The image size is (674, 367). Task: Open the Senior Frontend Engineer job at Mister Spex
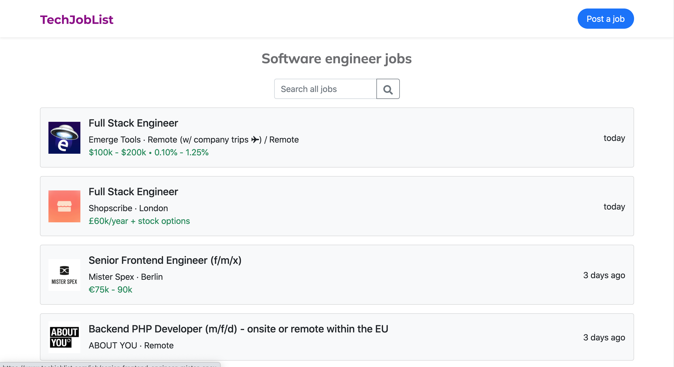point(165,260)
